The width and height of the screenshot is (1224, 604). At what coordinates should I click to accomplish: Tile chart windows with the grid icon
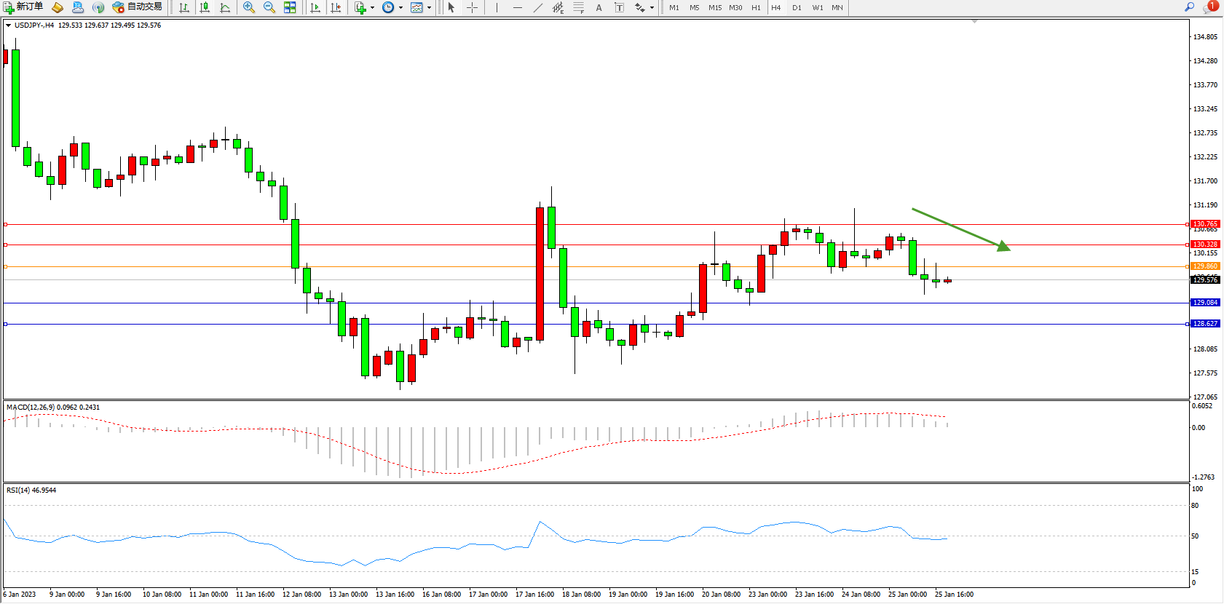coord(290,7)
